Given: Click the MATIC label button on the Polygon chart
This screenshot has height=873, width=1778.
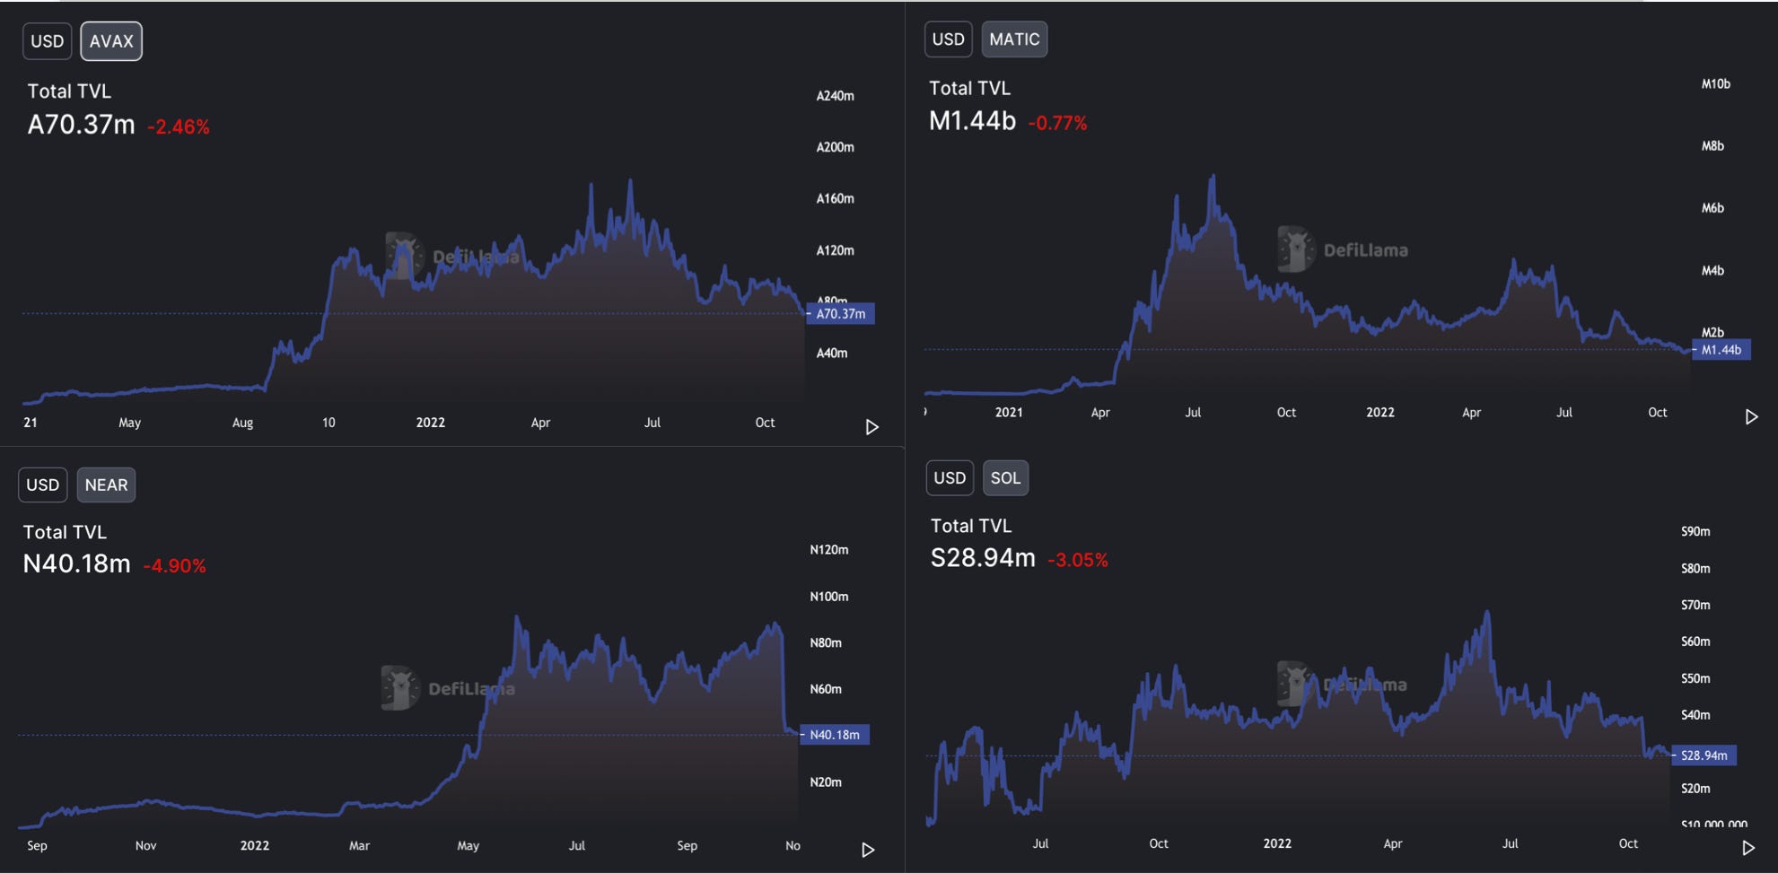Looking at the screenshot, I should point(1014,39).
